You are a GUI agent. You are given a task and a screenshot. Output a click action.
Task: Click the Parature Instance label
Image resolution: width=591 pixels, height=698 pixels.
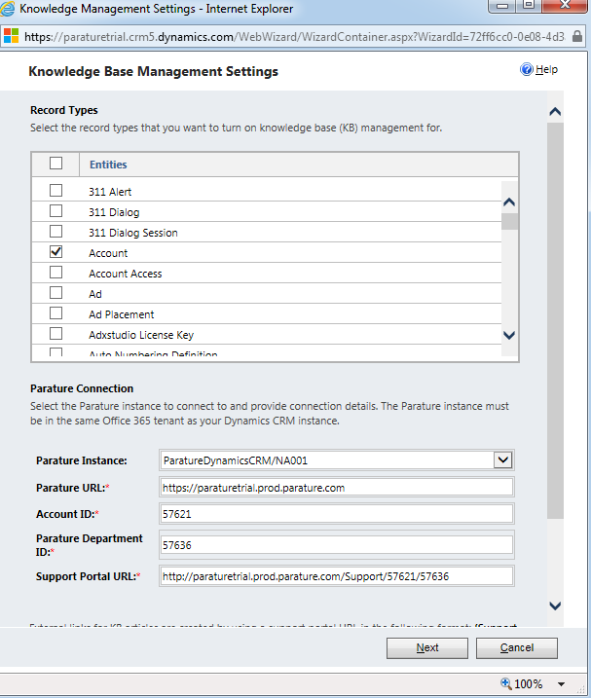point(82,460)
